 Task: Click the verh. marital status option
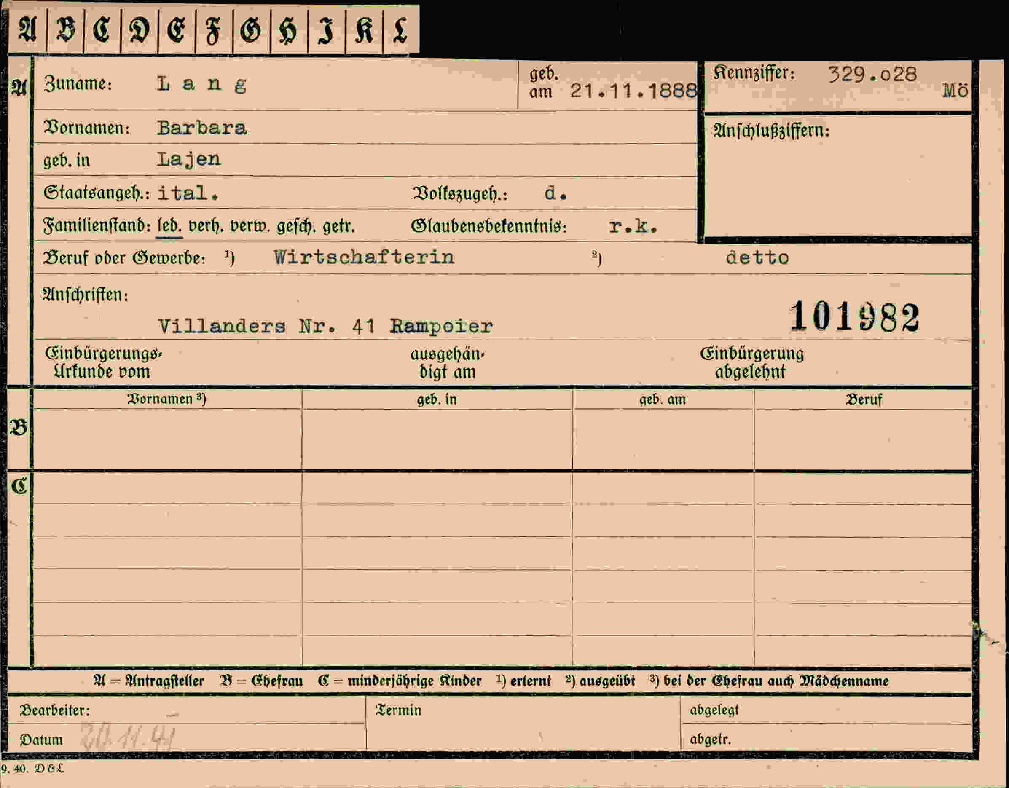pos(206,226)
